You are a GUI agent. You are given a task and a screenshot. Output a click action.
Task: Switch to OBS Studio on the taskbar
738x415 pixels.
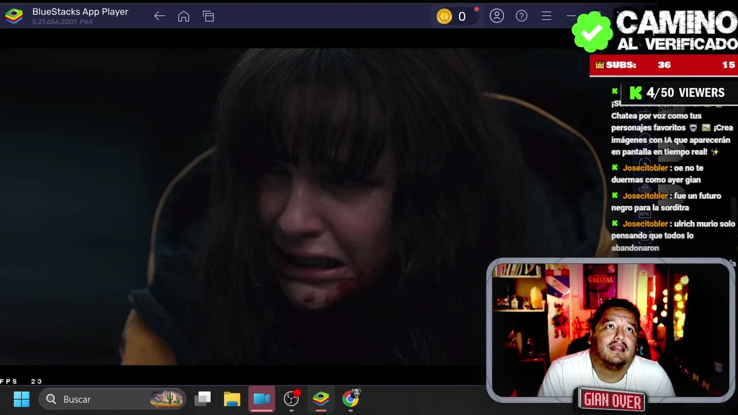(292, 398)
